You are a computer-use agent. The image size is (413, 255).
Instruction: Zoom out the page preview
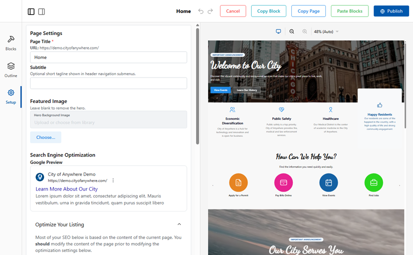291,31
